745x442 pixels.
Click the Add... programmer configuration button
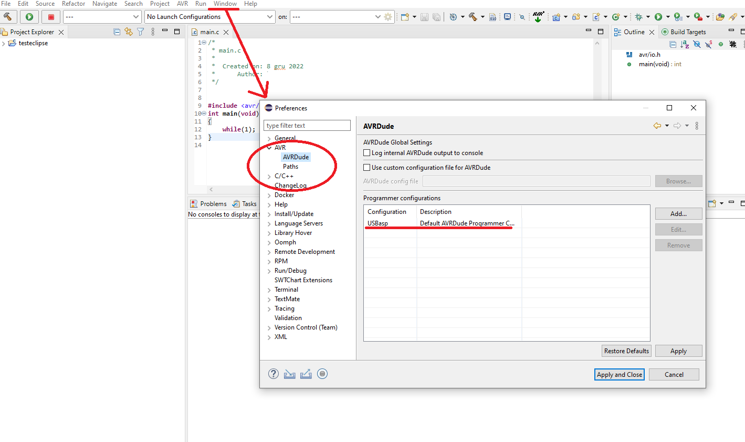(678, 214)
